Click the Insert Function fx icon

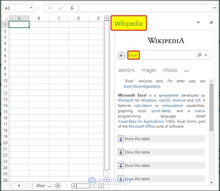[x=72, y=8]
